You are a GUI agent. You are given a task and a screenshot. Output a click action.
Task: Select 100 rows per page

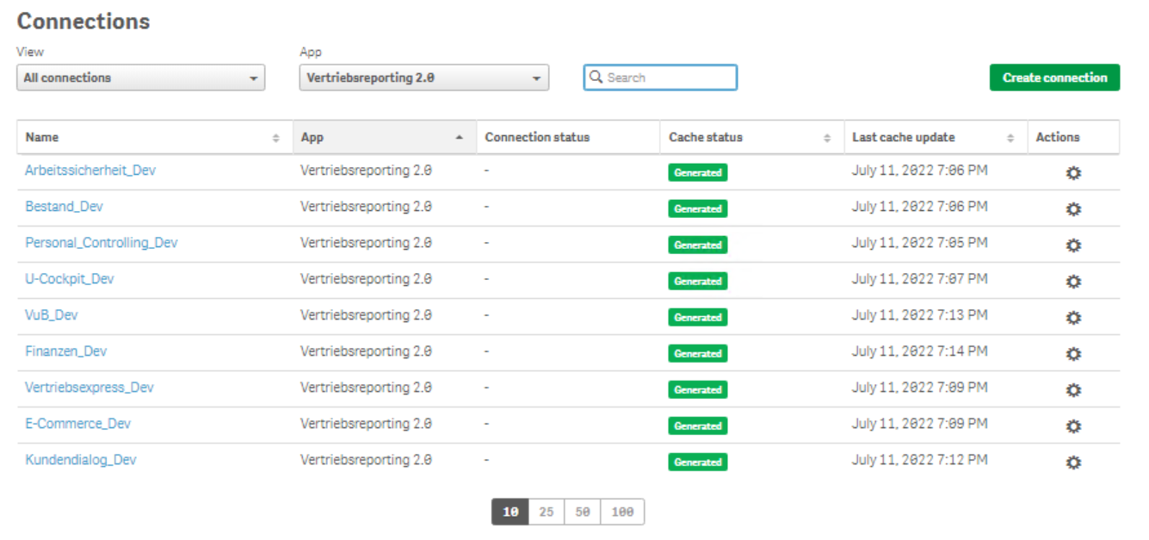pos(622,512)
